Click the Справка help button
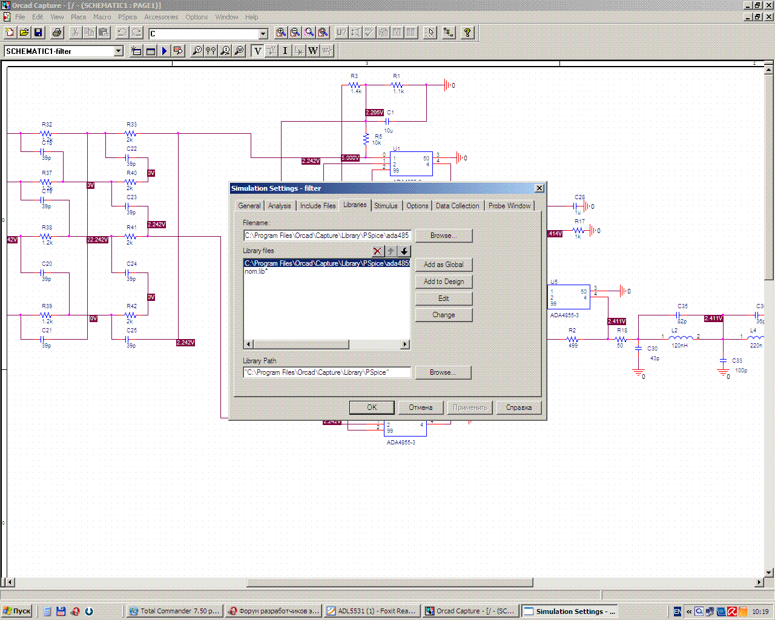This screenshot has width=775, height=620. pyautogui.click(x=519, y=407)
